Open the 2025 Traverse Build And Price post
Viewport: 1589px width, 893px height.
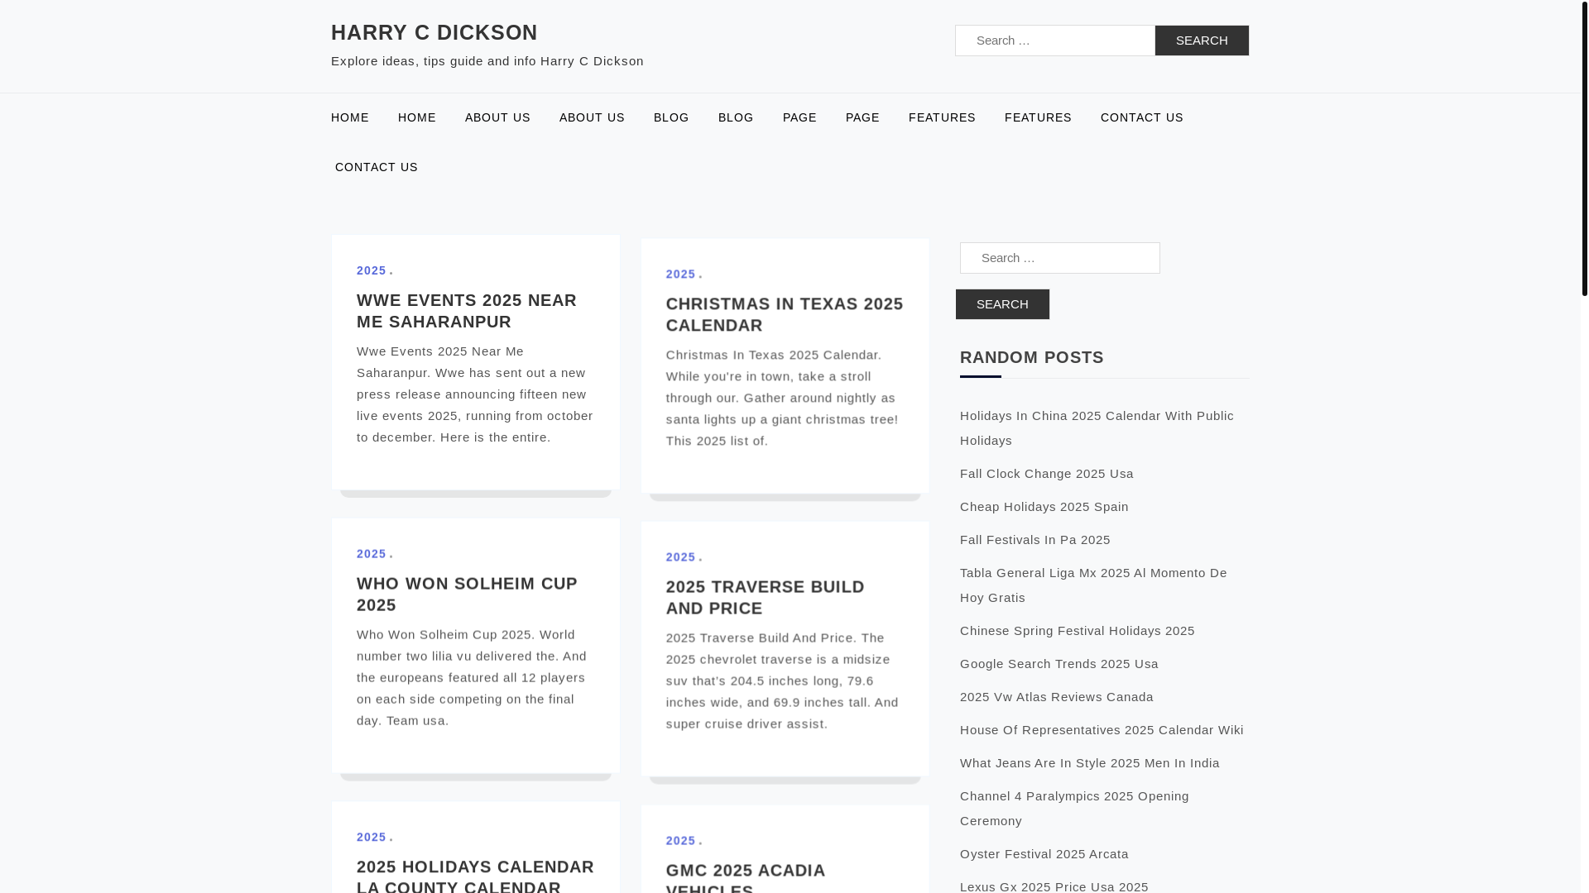pyautogui.click(x=765, y=597)
